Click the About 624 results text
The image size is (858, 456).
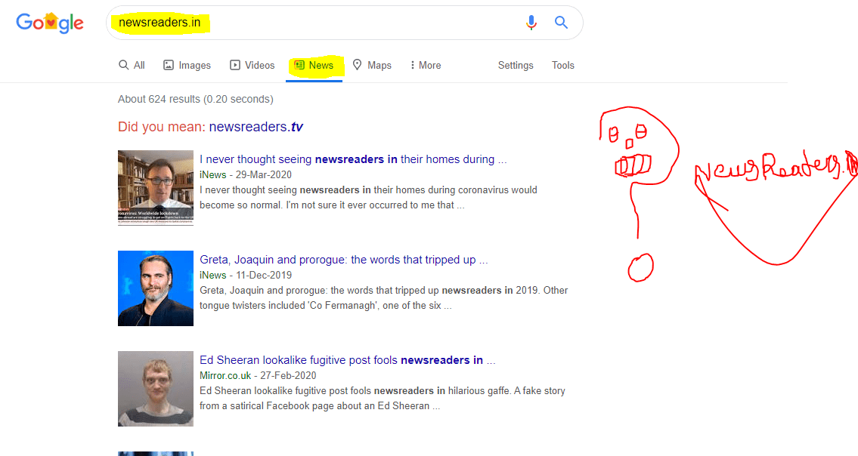pyautogui.click(x=195, y=99)
